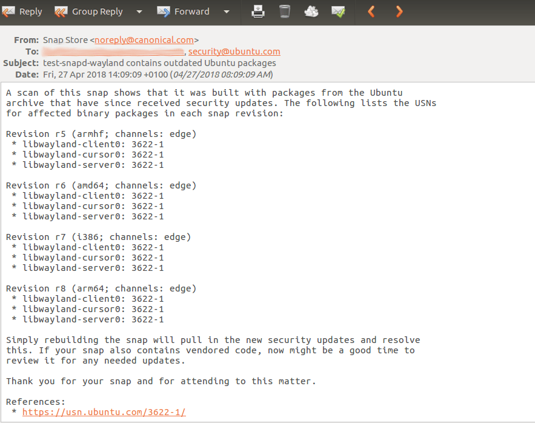This screenshot has width=535, height=423.
Task: Click the Group Reply button
Action: coord(88,12)
